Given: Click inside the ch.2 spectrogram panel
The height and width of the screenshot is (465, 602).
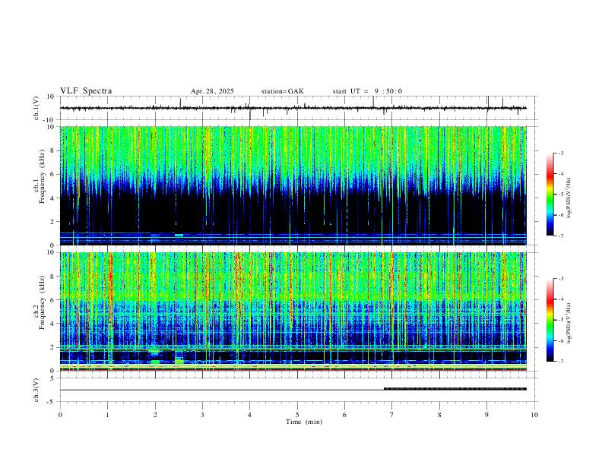Looking at the screenshot, I should [x=293, y=312].
